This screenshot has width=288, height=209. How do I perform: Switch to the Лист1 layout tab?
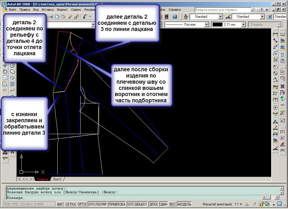57,179
